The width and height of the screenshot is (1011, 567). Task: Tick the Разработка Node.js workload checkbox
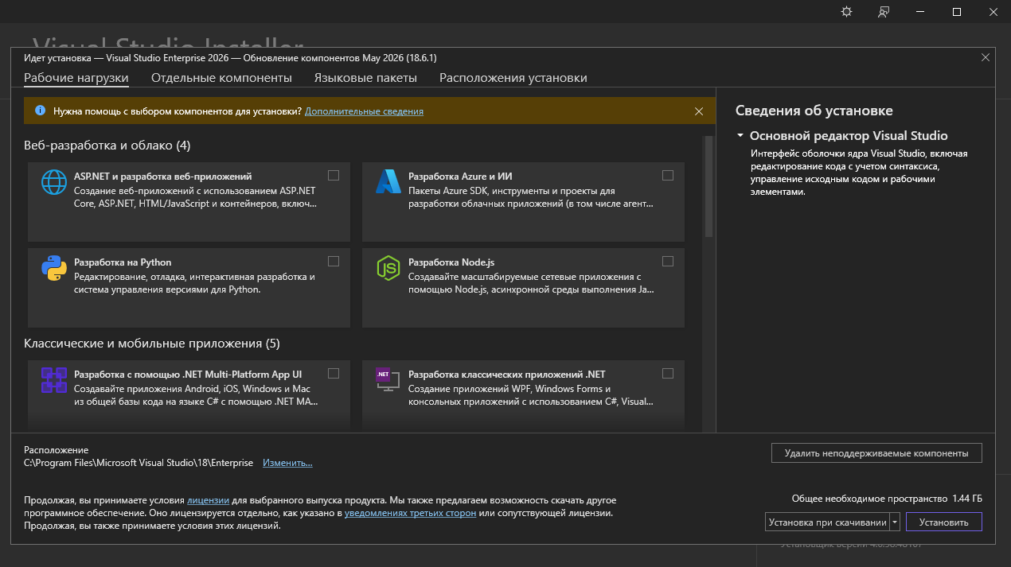click(x=668, y=261)
